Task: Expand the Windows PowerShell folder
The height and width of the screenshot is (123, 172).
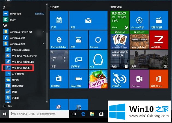Action: (43, 32)
